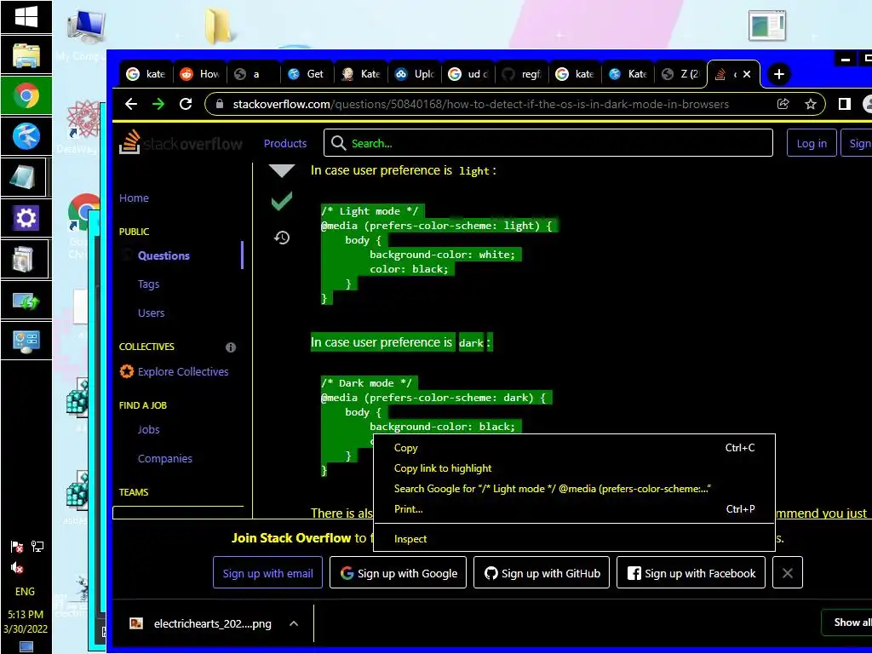Select Print from the context menu
This screenshot has width=872, height=654.
click(574, 509)
